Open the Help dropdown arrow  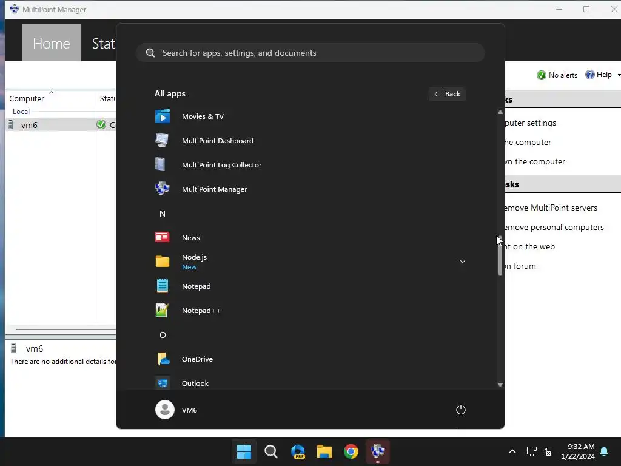pyautogui.click(x=619, y=75)
